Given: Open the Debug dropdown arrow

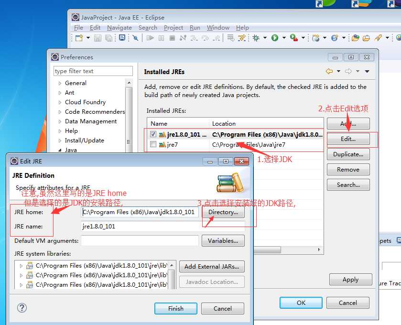Looking at the screenshot, I should 265,38.
